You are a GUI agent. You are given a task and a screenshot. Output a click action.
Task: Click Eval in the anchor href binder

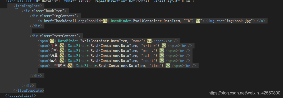point(137,21)
